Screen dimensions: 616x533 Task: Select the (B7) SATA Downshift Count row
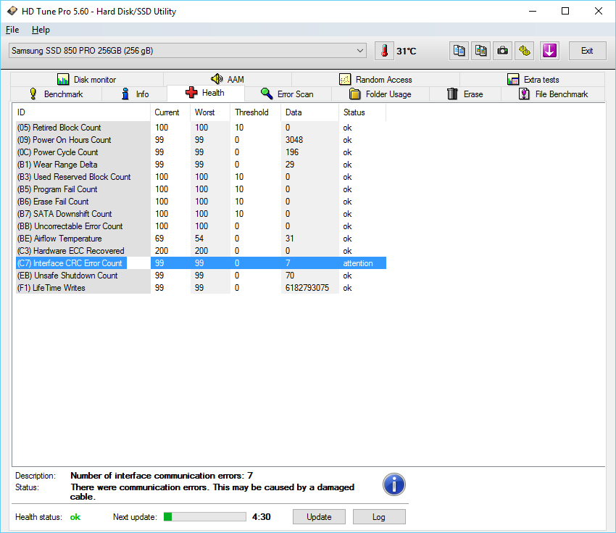tap(201, 214)
